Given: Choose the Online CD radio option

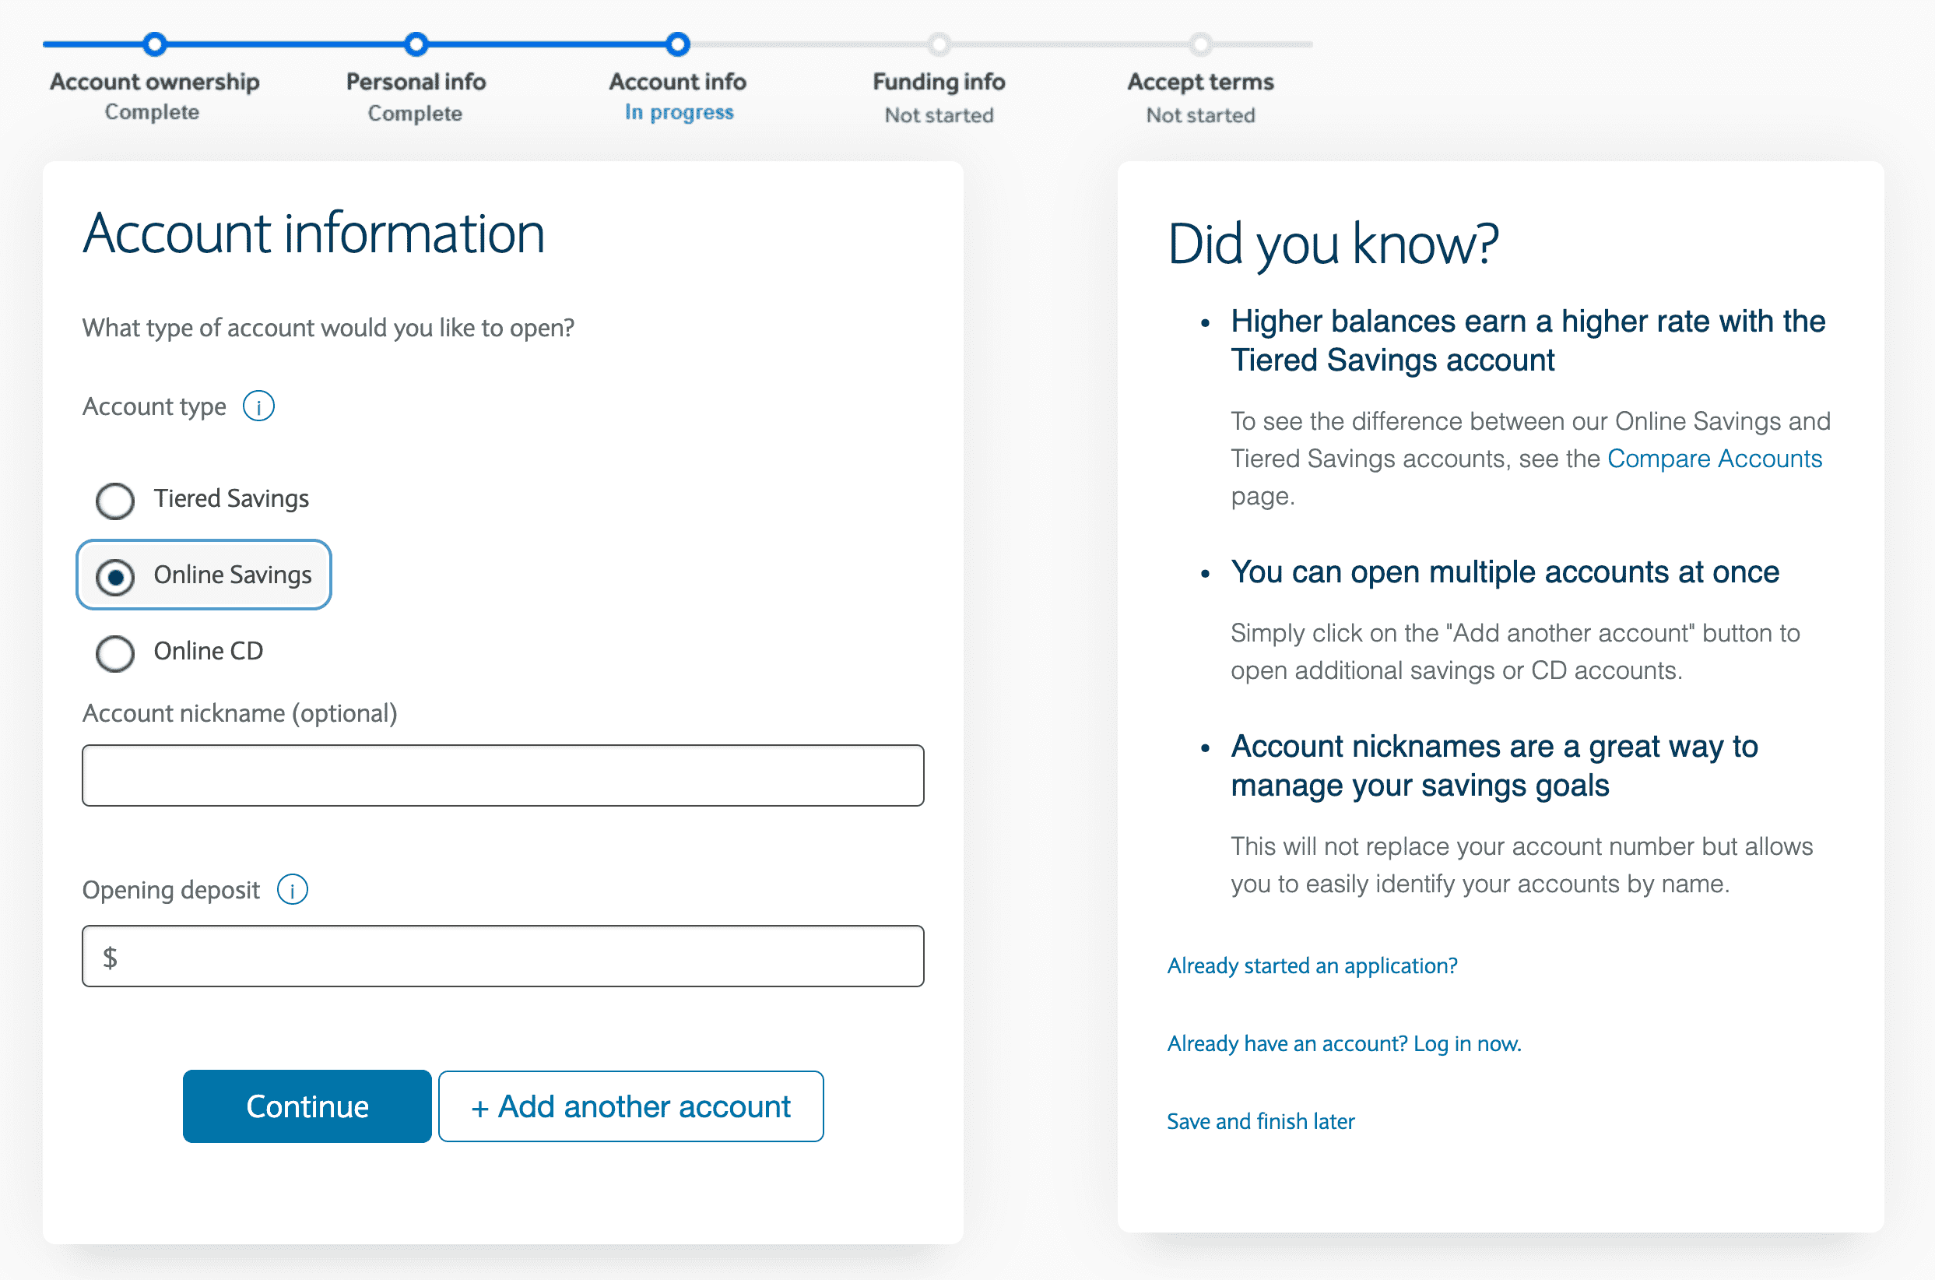Looking at the screenshot, I should 115,653.
